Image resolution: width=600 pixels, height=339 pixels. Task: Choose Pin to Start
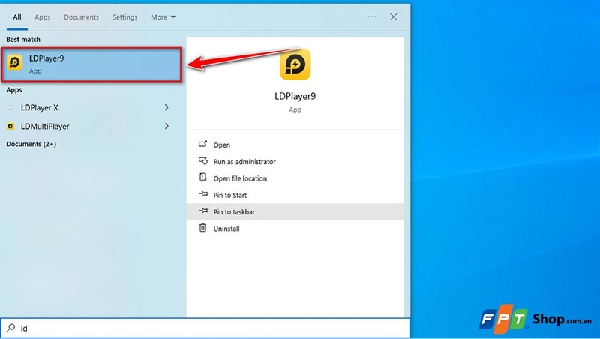(295, 195)
